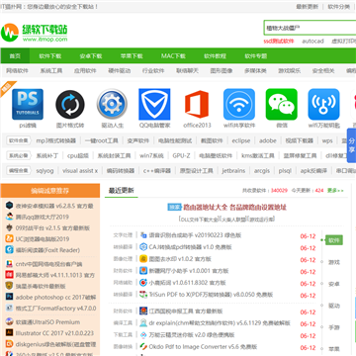Screen dimensions: 356x356
Task: Open the MAC下载 navigation tab
Action: (x=173, y=56)
